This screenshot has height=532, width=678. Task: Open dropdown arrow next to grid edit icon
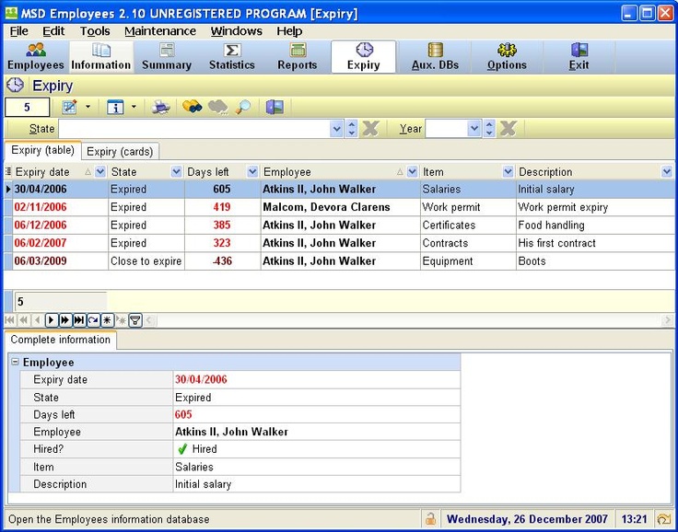[x=88, y=107]
